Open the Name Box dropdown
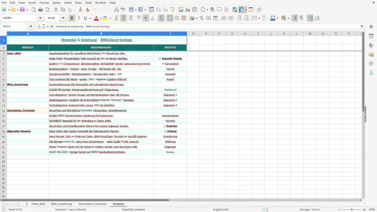Screen dimensions: 377x212 click(x=31, y=26)
